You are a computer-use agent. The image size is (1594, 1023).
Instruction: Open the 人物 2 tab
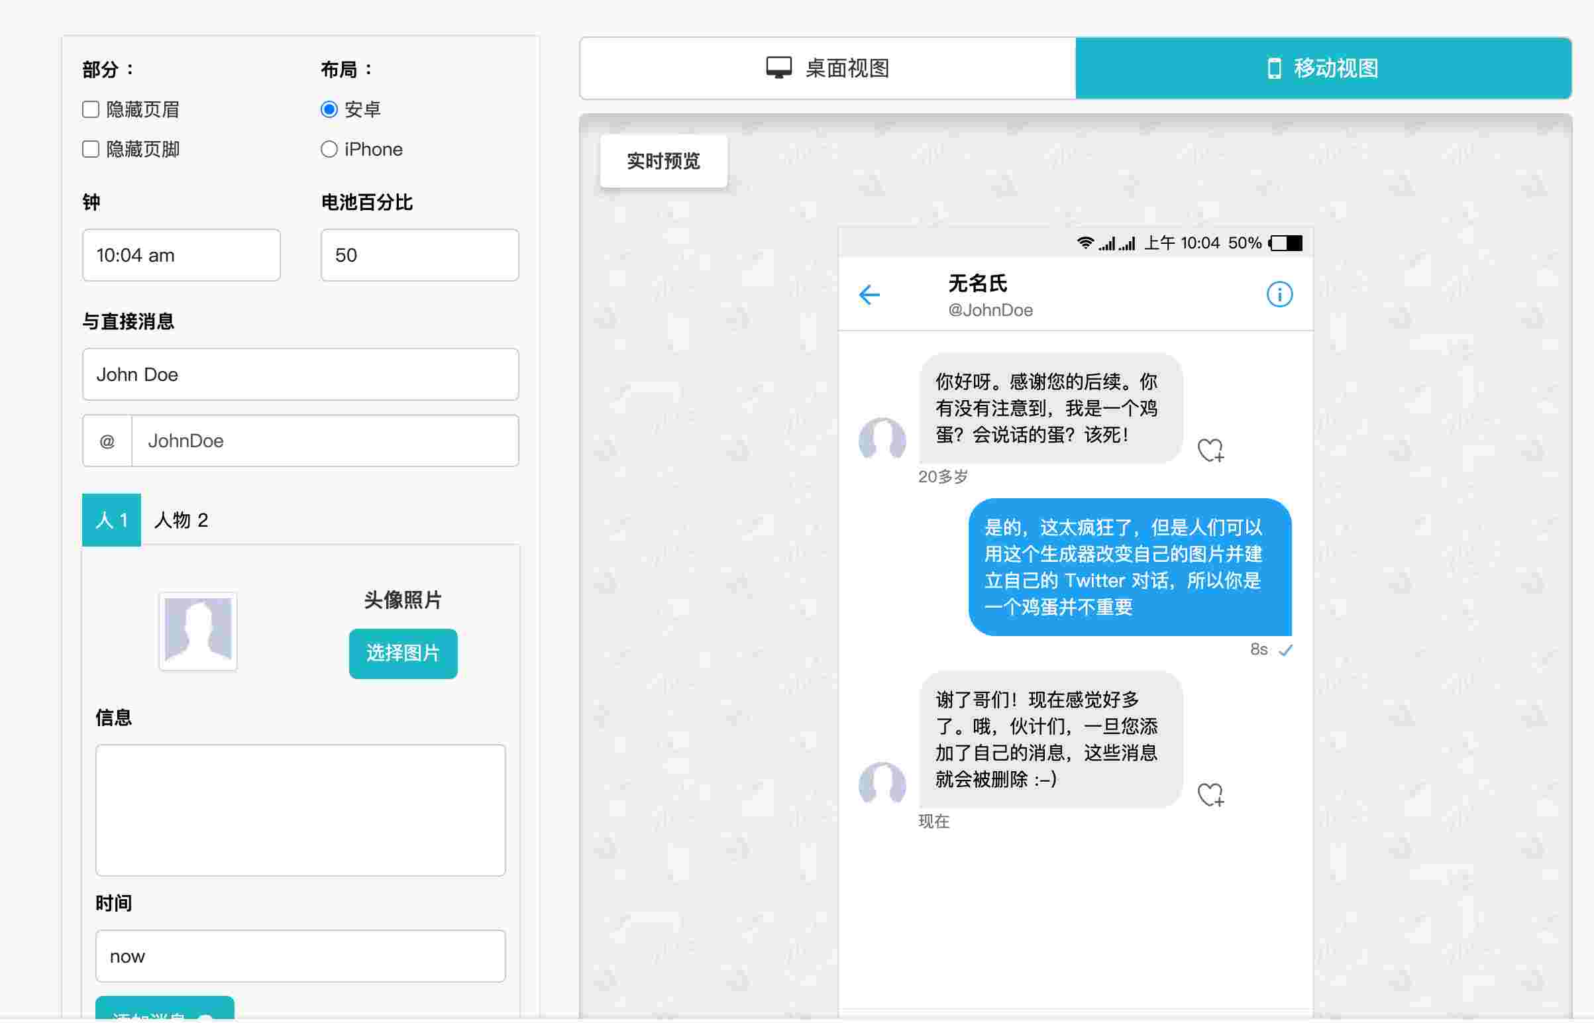[x=182, y=520]
